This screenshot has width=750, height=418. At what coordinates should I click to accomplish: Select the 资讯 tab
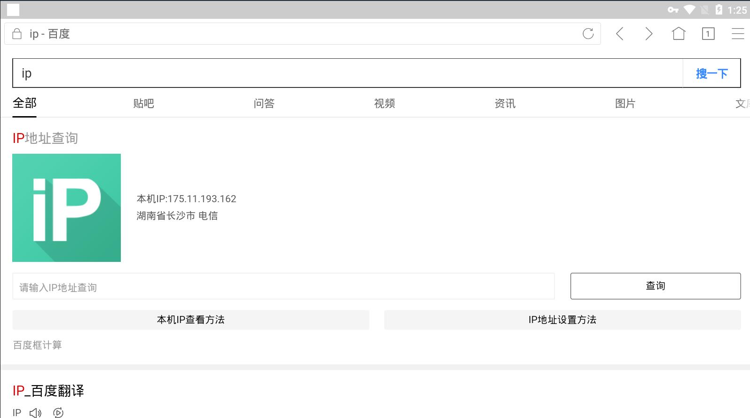pos(505,103)
